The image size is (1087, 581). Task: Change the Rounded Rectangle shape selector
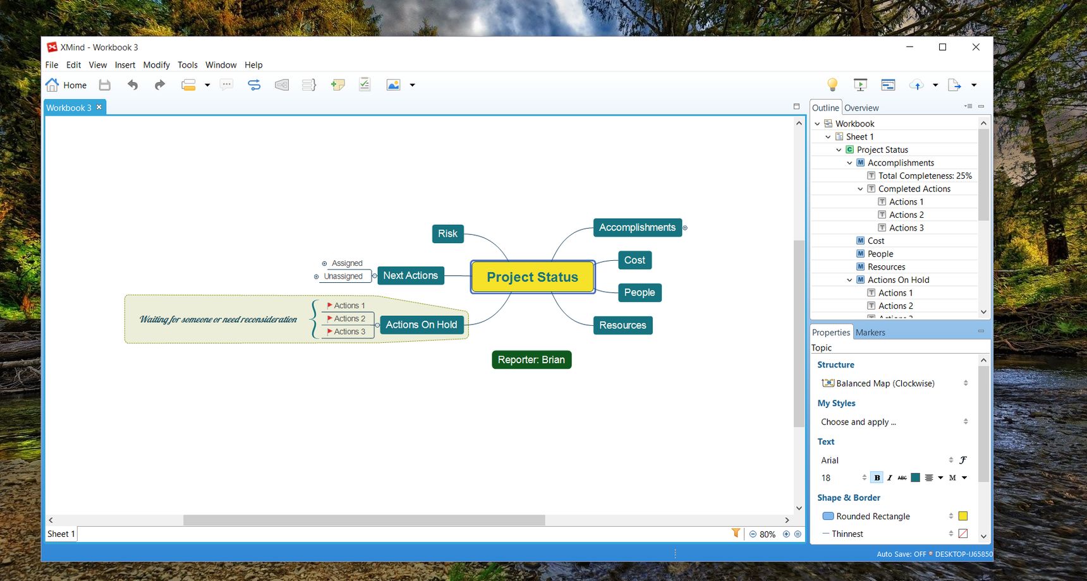(x=887, y=517)
